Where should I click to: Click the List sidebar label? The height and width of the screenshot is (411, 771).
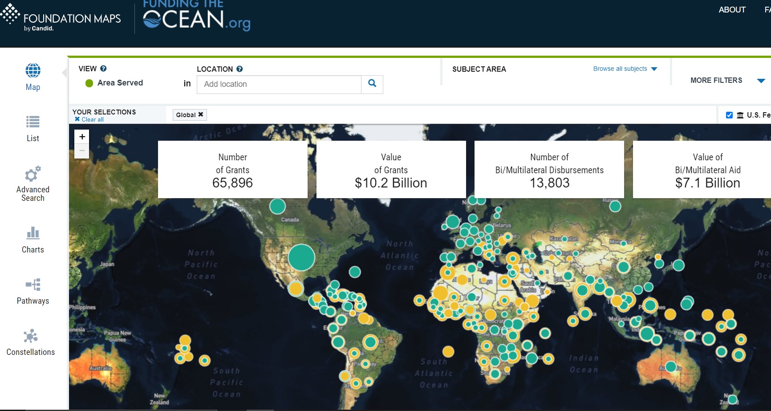click(x=33, y=138)
